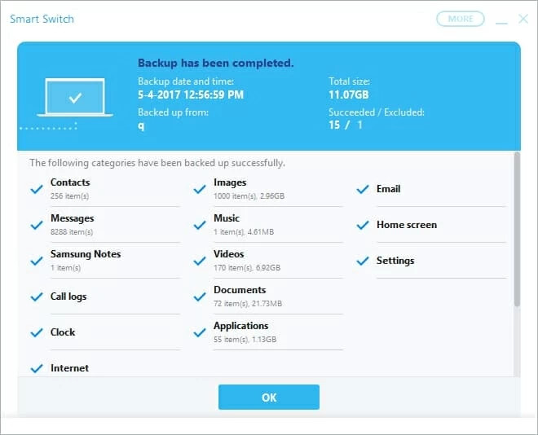
Task: Click the checkmark beside Videos
Action: [x=199, y=261]
